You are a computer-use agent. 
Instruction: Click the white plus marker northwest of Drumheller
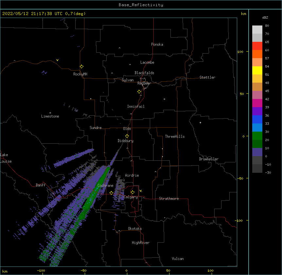tap(200, 122)
